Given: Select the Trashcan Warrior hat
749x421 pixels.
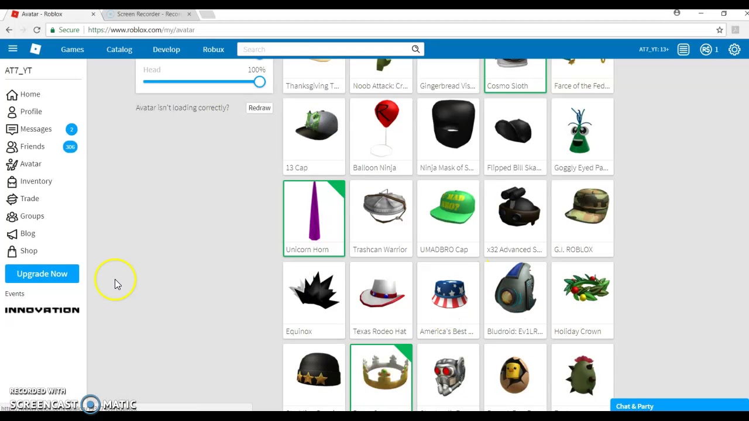Looking at the screenshot, I should 381,218.
